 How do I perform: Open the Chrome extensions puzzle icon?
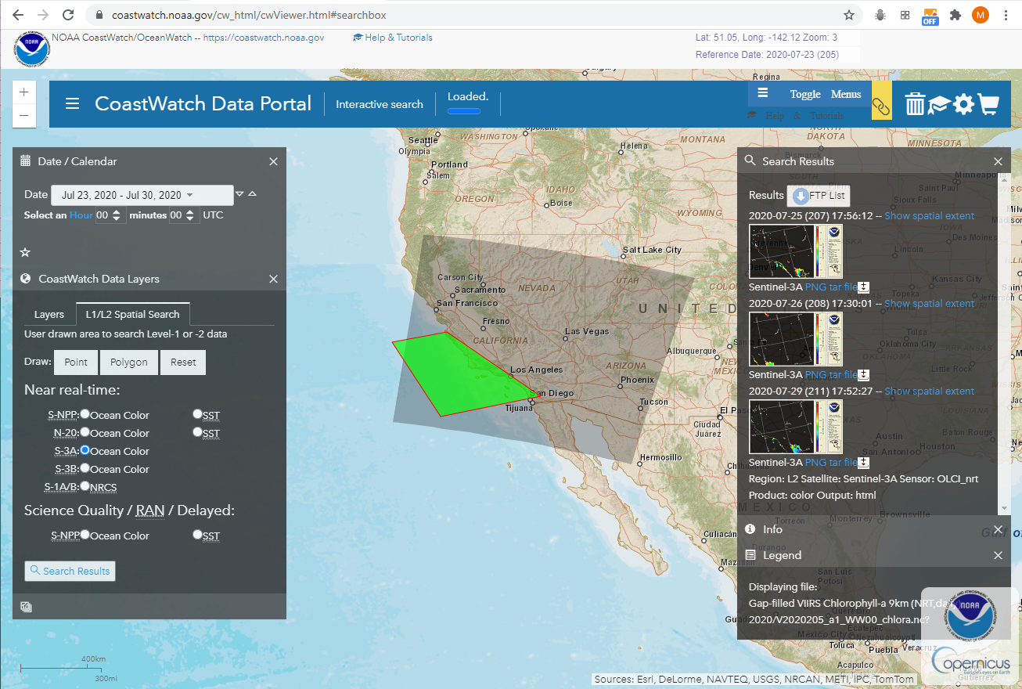[955, 15]
